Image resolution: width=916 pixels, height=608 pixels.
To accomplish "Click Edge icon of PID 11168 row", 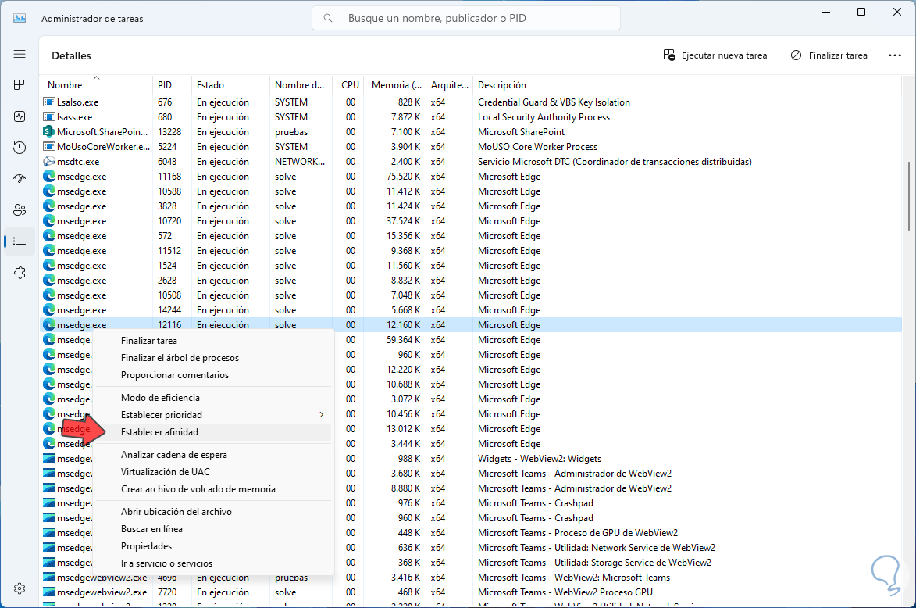I will point(49,176).
